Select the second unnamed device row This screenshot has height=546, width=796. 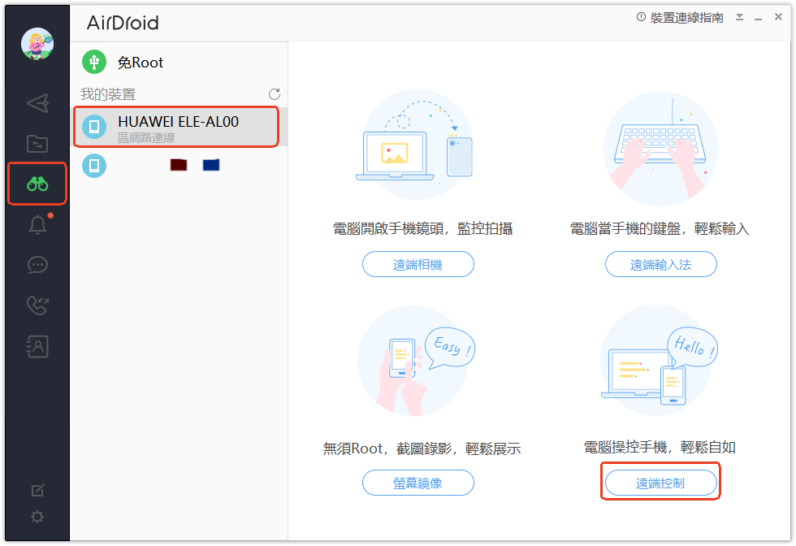coord(180,166)
